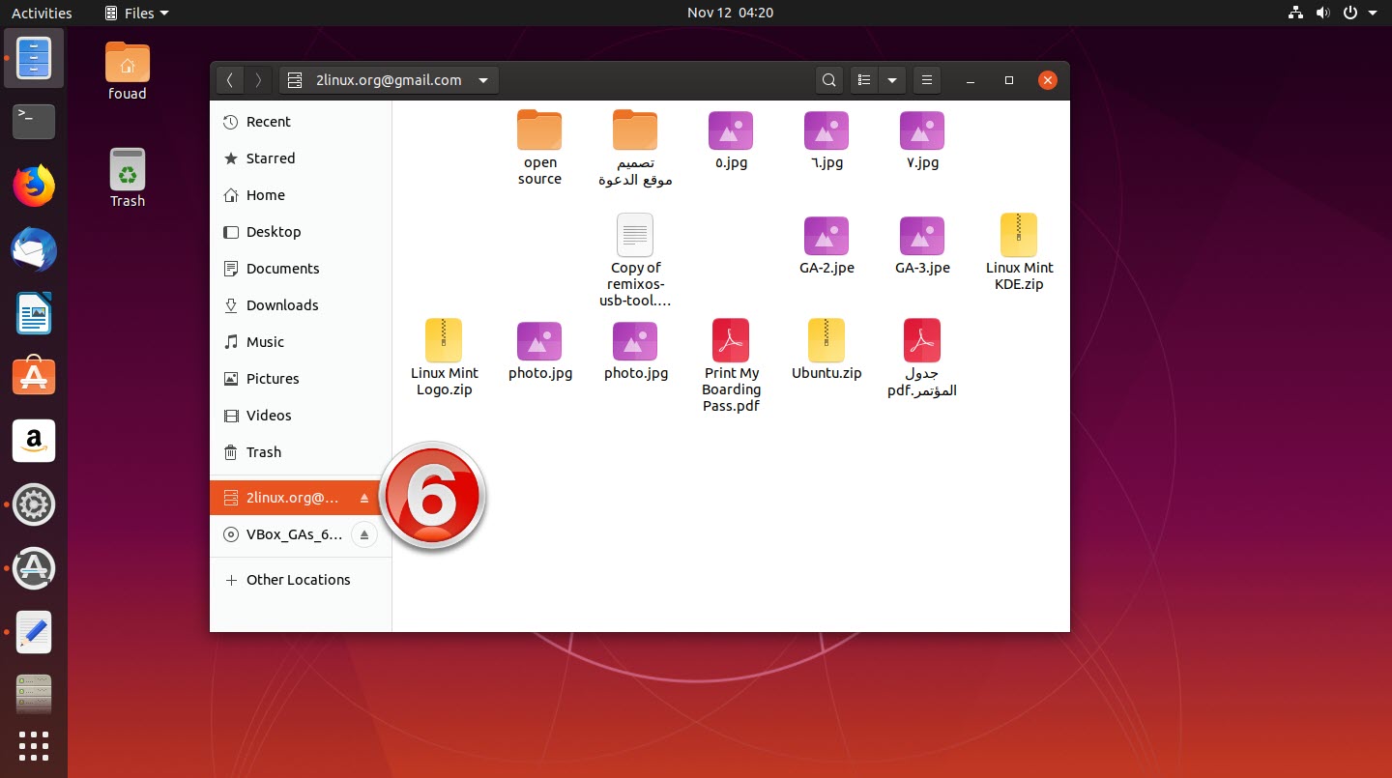Select the ٦.jpg image file
Image resolution: width=1392 pixels, height=778 pixels.
coord(826,140)
